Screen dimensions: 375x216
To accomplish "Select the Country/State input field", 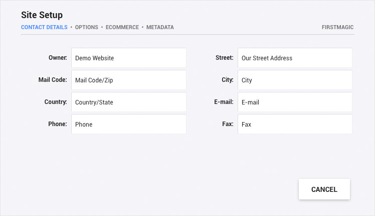I will click(129, 102).
